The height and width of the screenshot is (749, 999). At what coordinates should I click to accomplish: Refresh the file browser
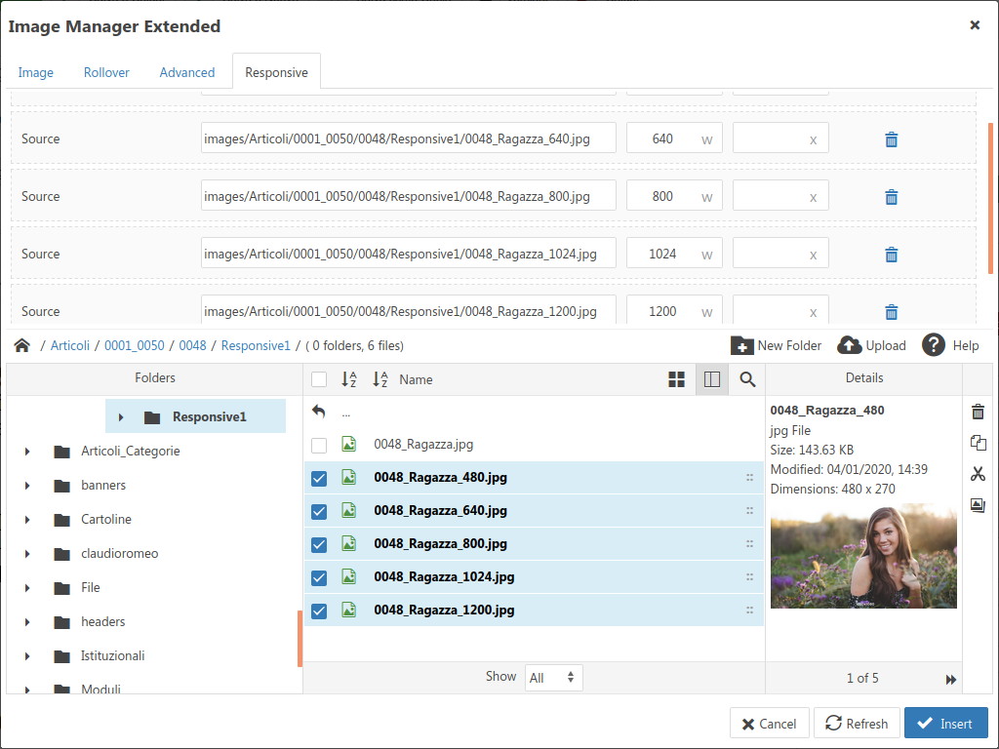[857, 724]
